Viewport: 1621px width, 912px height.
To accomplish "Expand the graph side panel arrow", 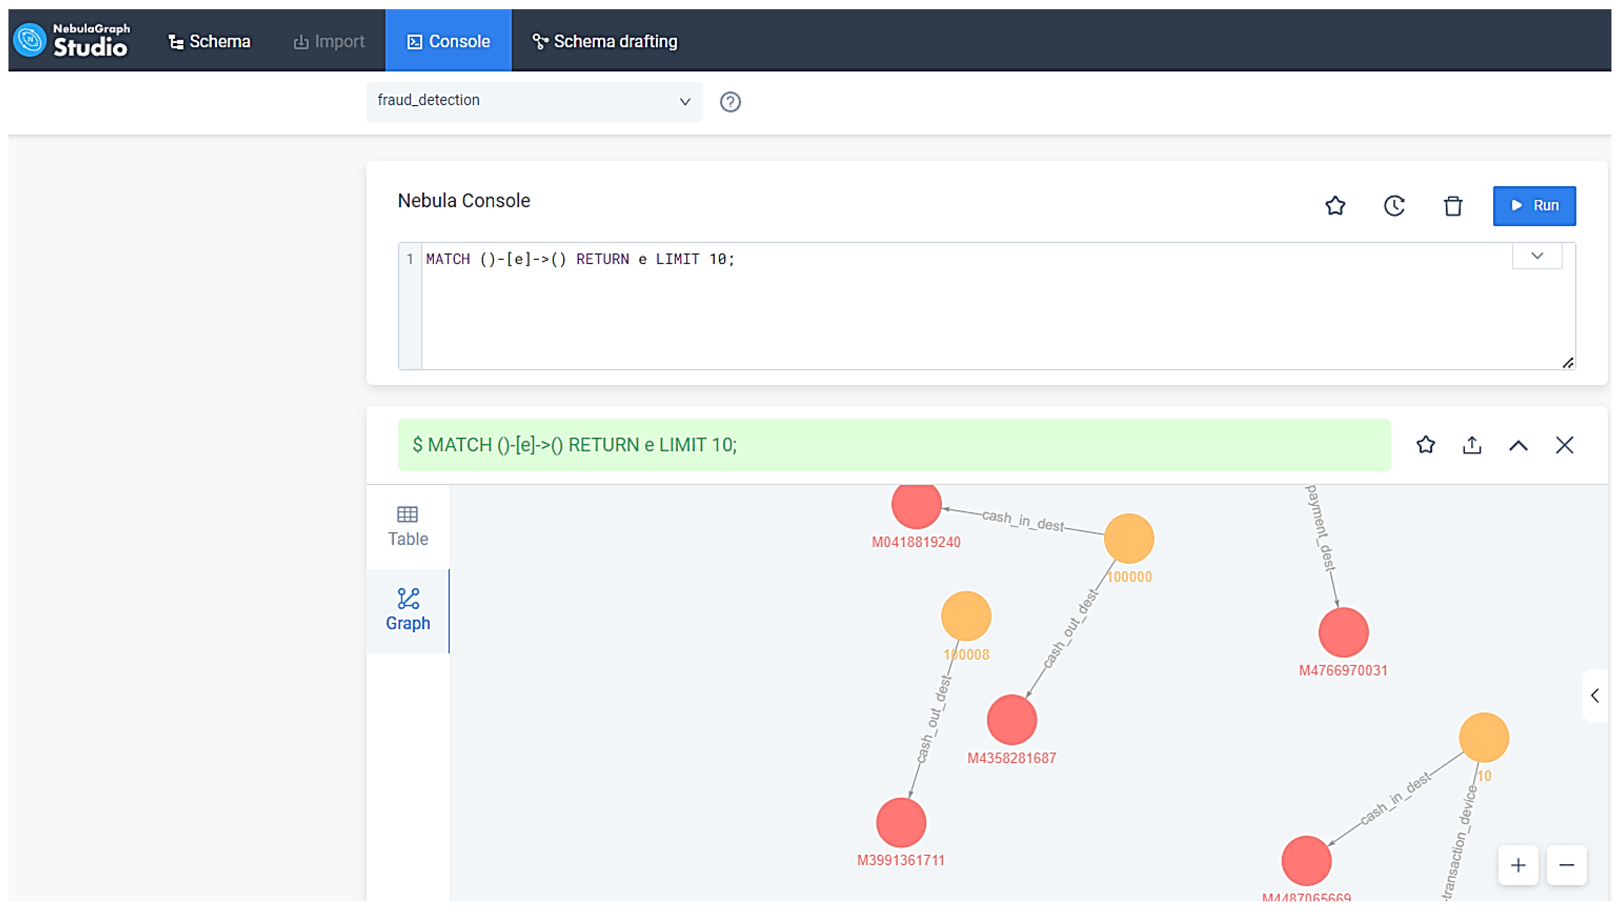I will point(1595,696).
